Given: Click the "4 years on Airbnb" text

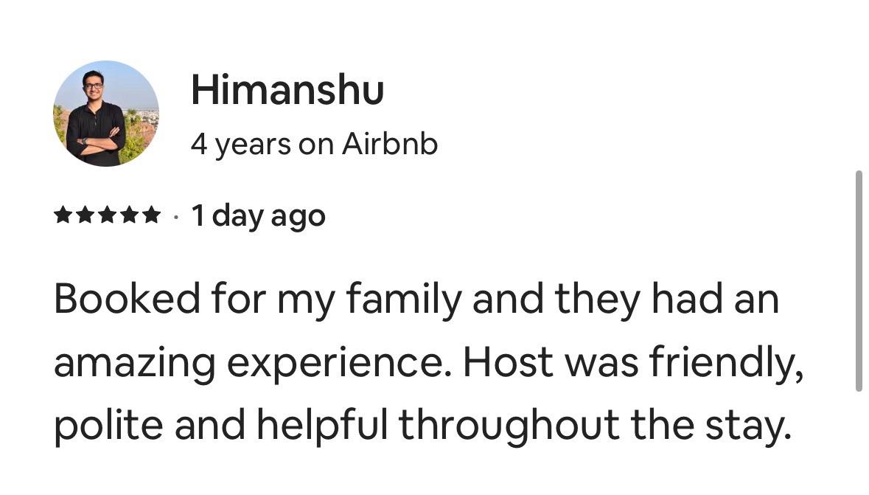Looking at the screenshot, I should click(x=314, y=144).
